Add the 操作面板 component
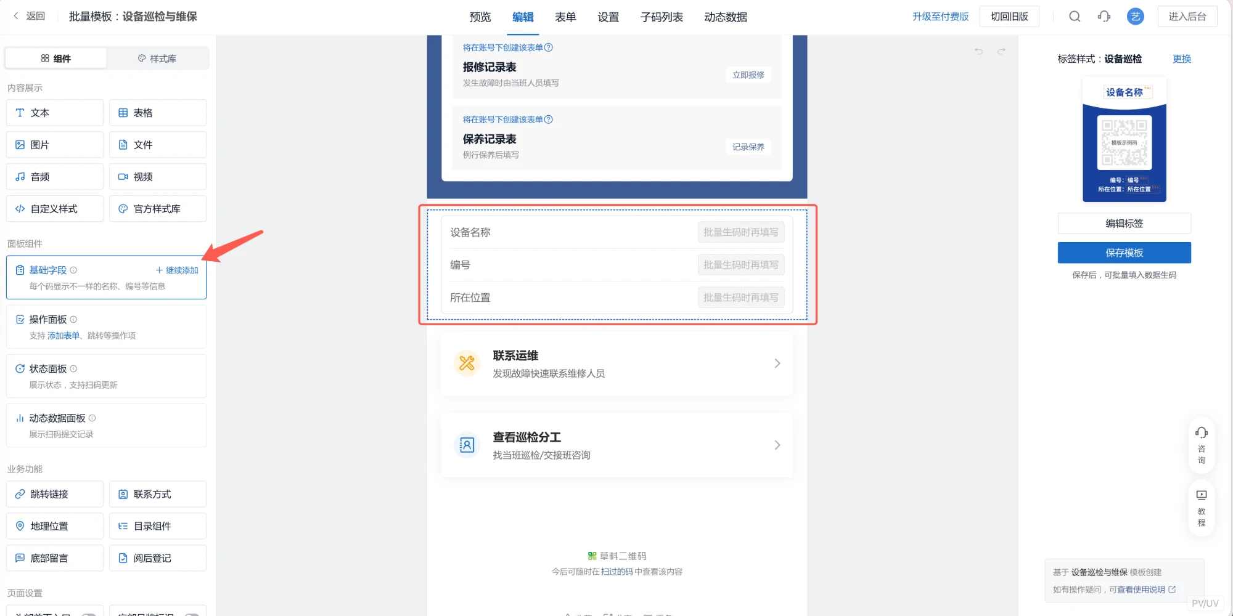 coord(106,326)
